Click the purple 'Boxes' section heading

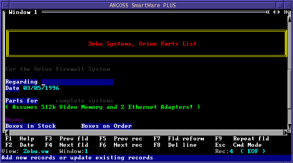[14, 120]
